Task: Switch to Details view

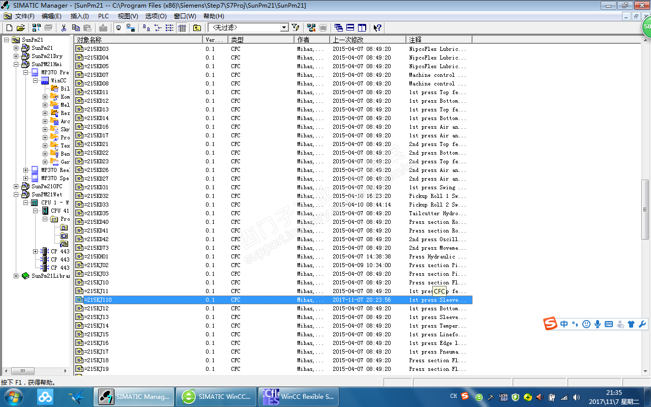Action: 182,27
